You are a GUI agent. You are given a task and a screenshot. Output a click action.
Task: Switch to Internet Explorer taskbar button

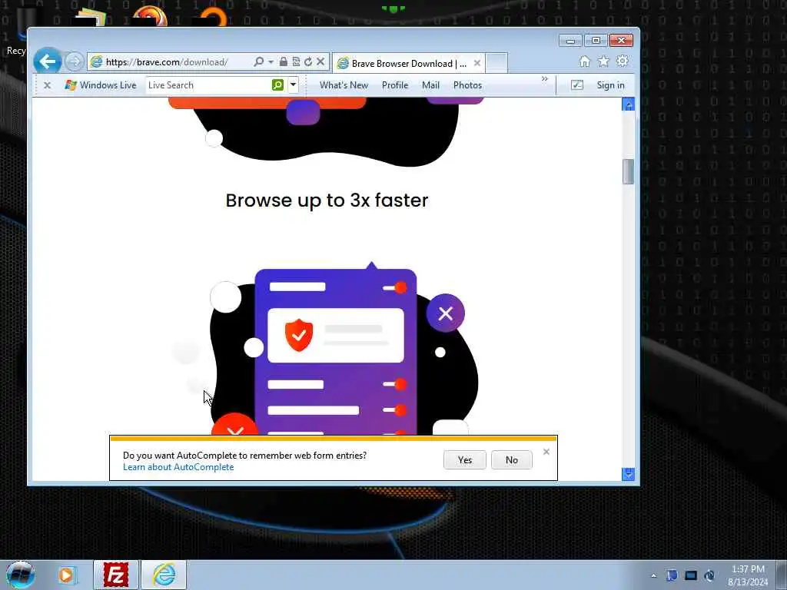(164, 575)
